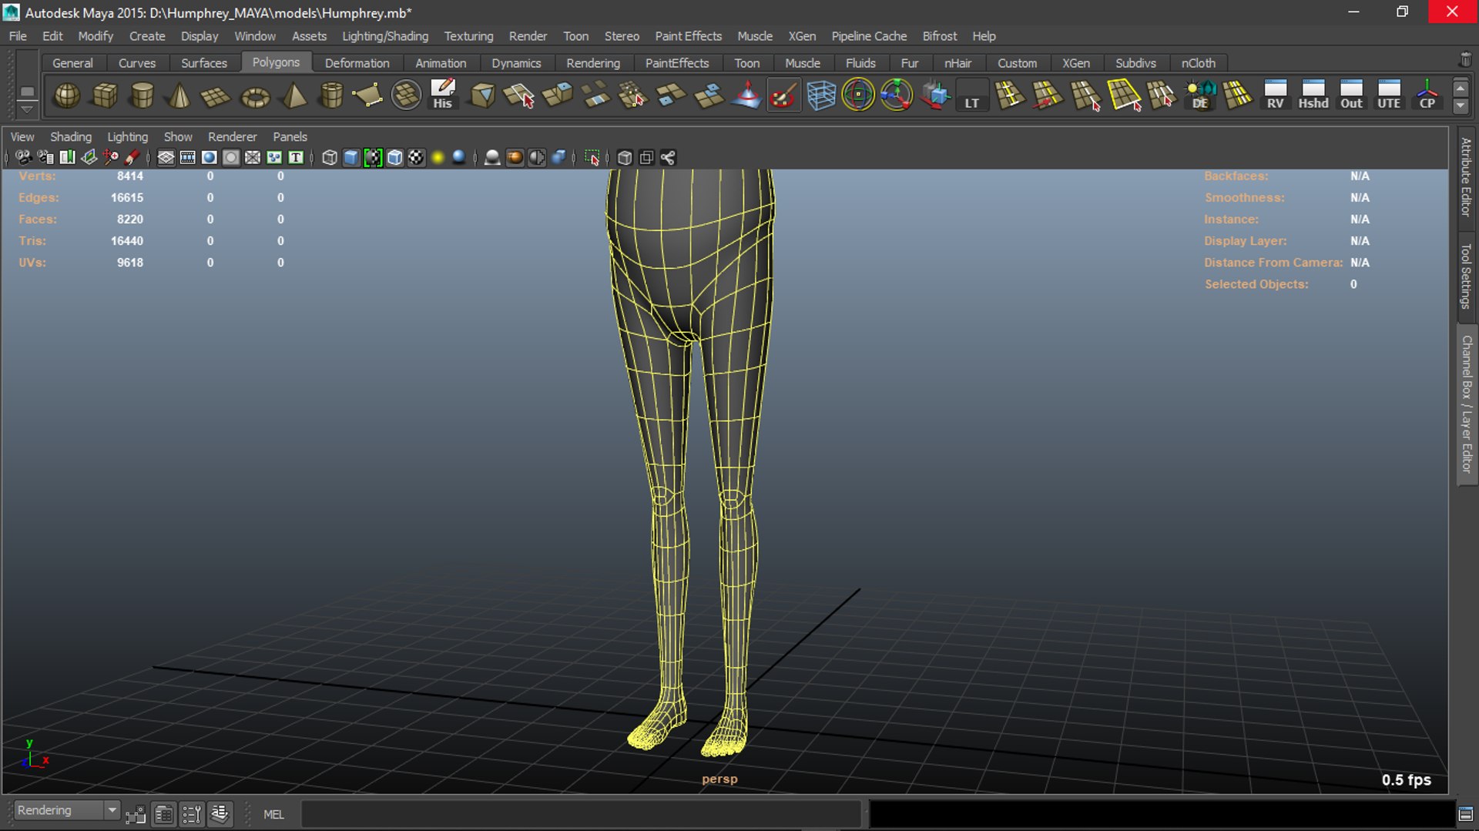Toggle wireframe on shaded icon
1479x831 pixels.
[394, 158]
